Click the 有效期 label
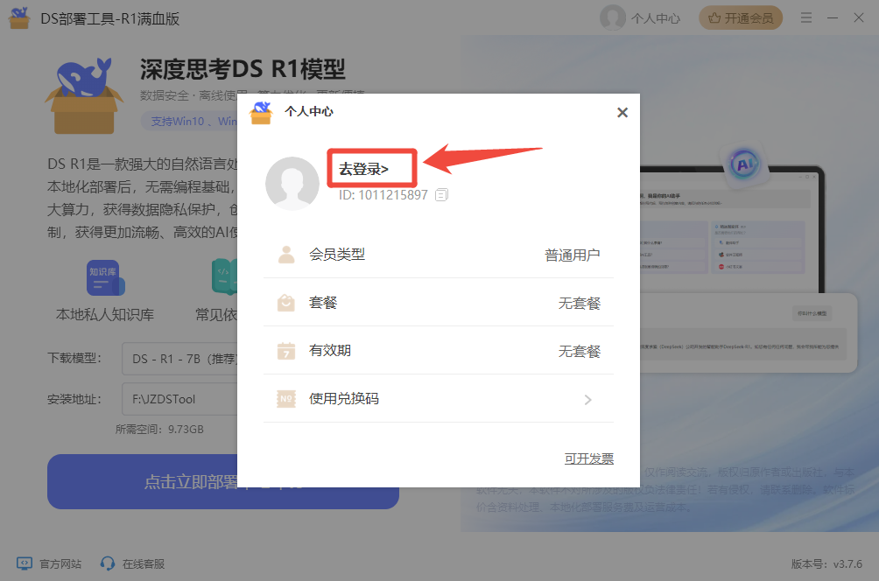The image size is (879, 581). [x=329, y=350]
